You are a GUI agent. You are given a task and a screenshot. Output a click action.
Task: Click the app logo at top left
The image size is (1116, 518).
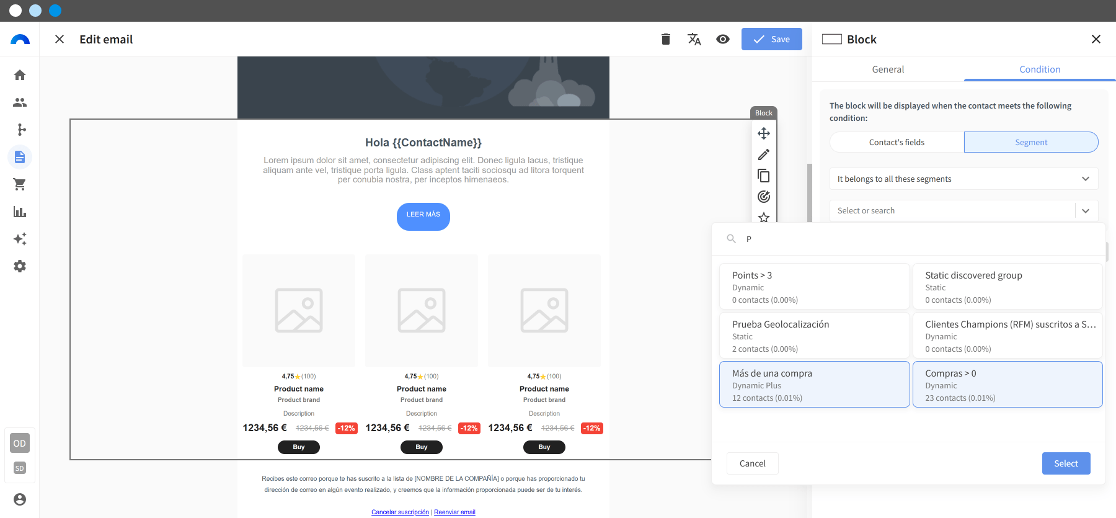point(20,39)
